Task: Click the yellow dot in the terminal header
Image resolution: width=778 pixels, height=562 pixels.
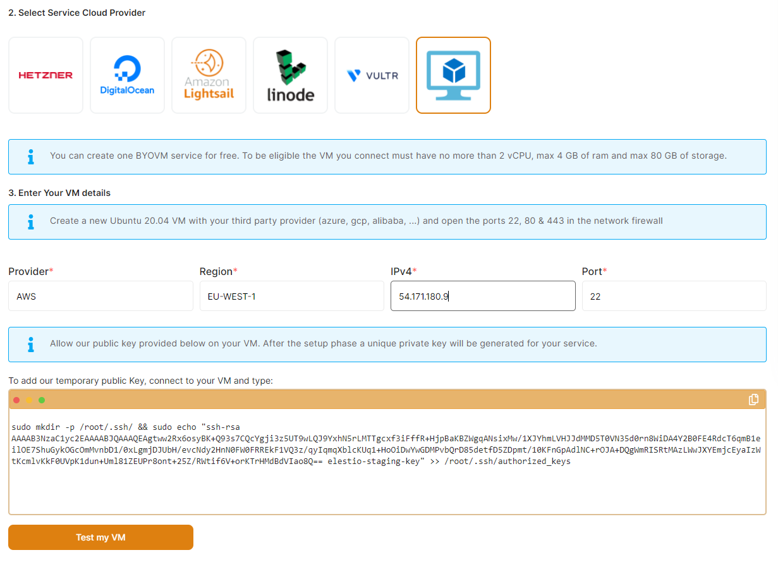Action: 29,400
